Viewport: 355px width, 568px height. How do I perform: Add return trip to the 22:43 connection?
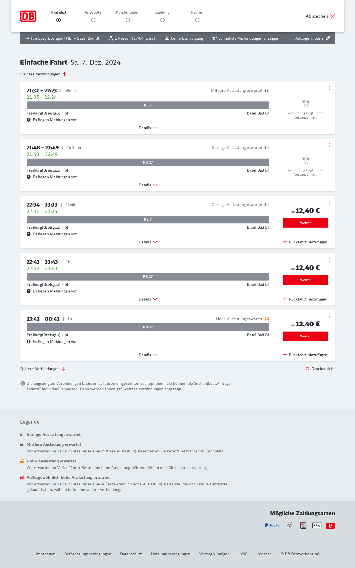(305, 299)
